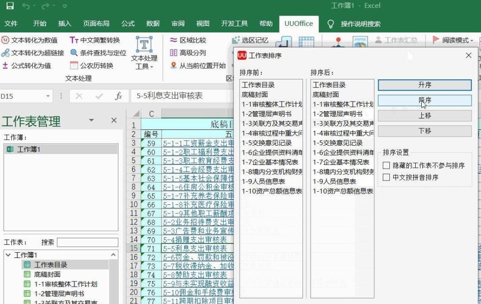Image resolution: width=481 pixels, height=304 pixels.
Task: Click the Save icon in the quick access toolbar
Action: click(x=10, y=6)
